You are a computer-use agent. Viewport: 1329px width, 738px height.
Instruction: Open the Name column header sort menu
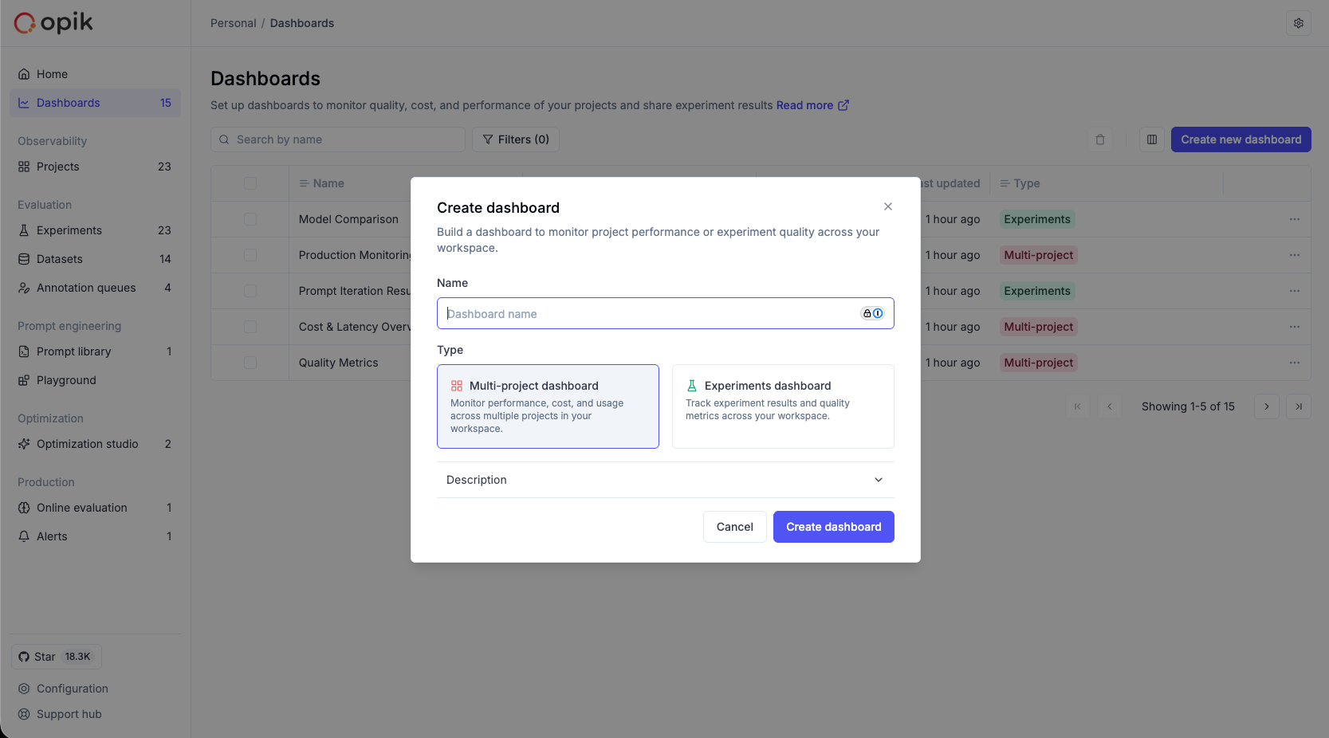(x=303, y=183)
